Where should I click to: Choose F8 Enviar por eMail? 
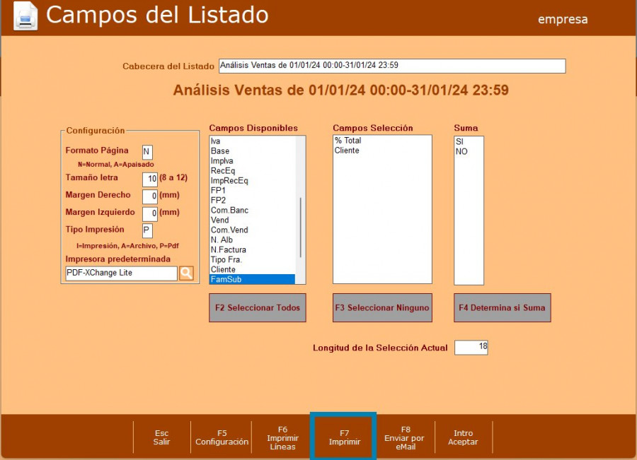406,437
